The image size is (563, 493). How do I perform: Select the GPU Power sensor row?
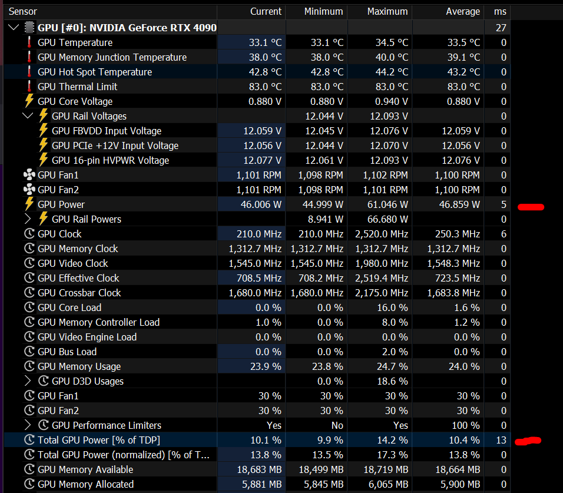coord(257,204)
